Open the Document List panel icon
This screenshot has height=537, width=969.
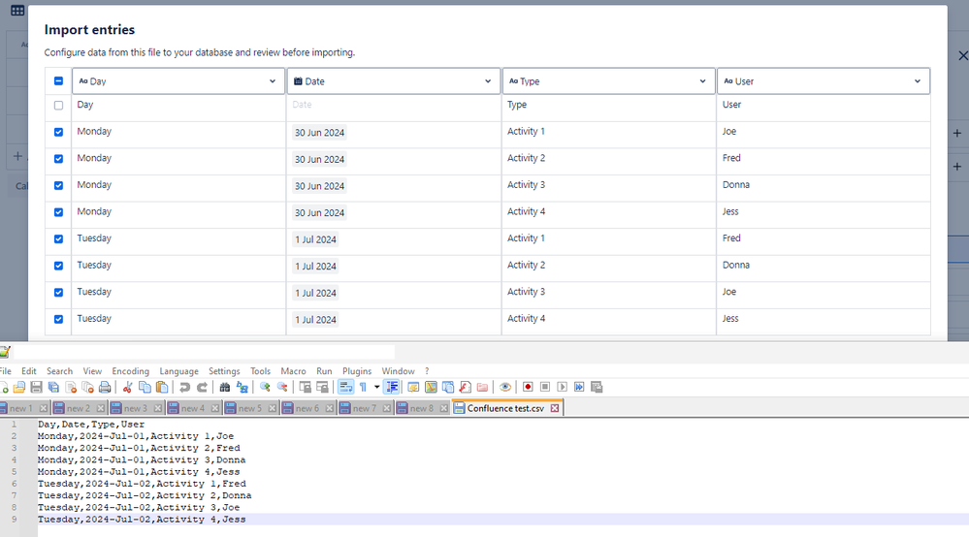tap(448, 387)
